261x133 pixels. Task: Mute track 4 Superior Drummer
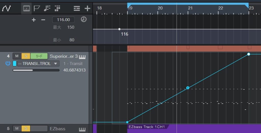(x=17, y=56)
